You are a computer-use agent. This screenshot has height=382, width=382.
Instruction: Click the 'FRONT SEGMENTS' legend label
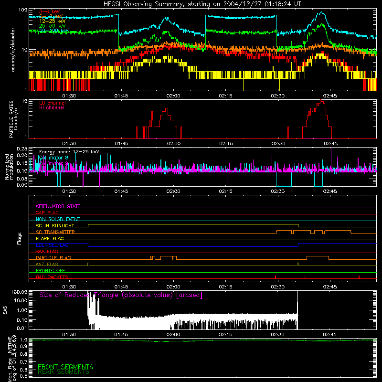(x=65, y=367)
